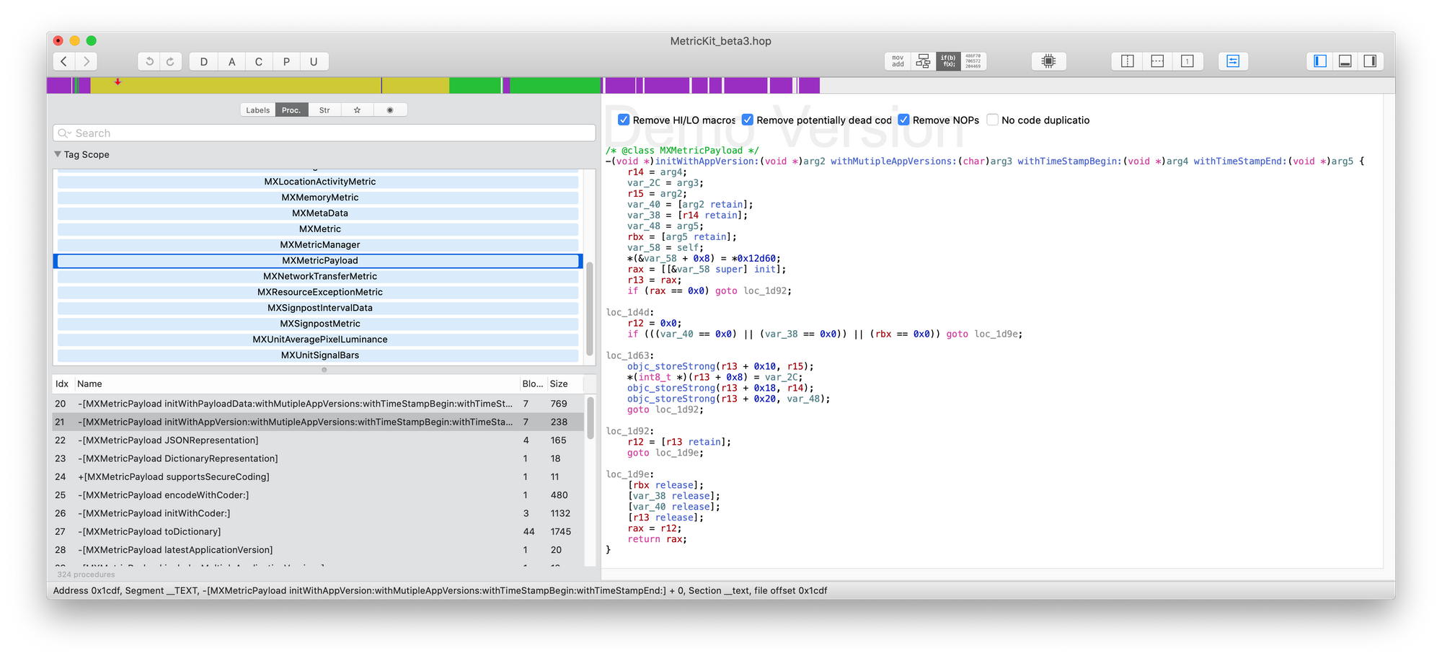Screen dimensions: 1442x661
Task: Select MXMetaData tag
Action: tap(318, 213)
